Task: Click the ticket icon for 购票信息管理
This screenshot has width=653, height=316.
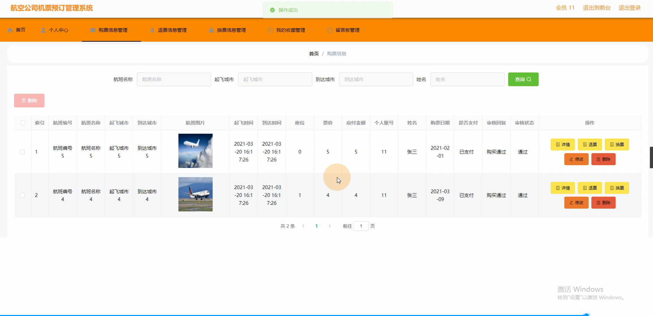Action: point(93,30)
